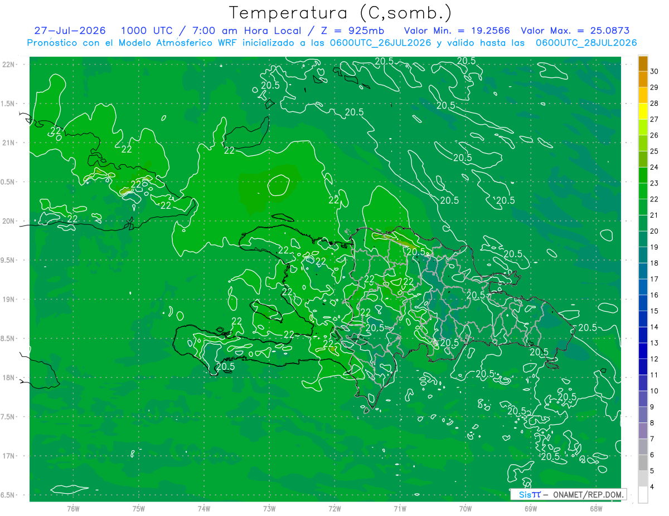
Task: Click the '71W' longitude axis label
Action: (x=400, y=509)
